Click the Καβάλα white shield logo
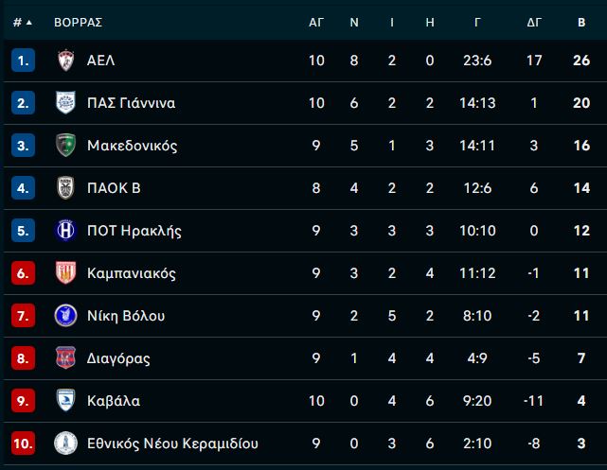The image size is (607, 470). pos(65,400)
